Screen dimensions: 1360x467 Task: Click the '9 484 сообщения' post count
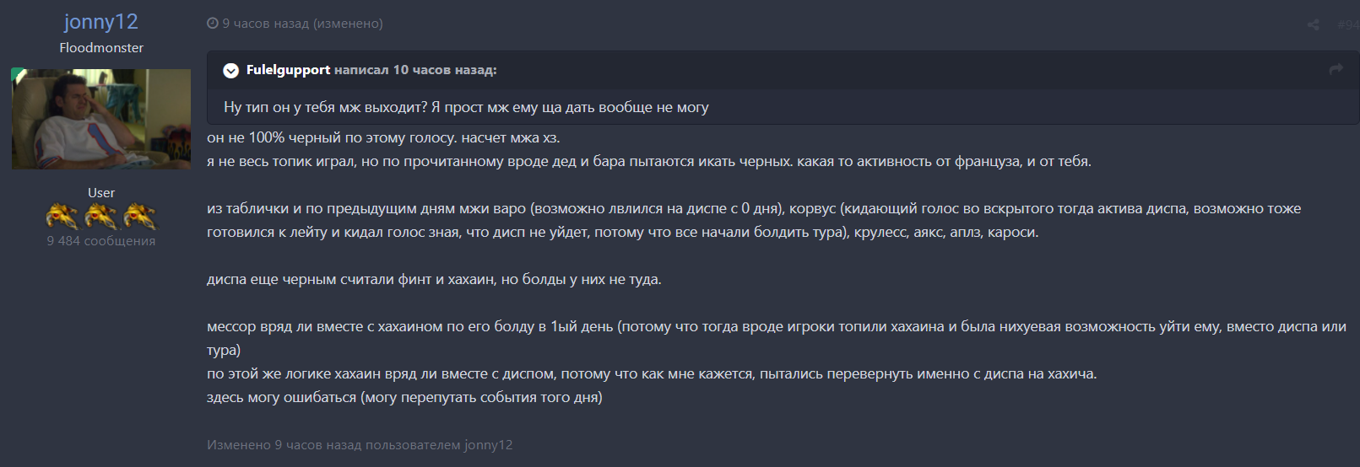[x=101, y=241]
